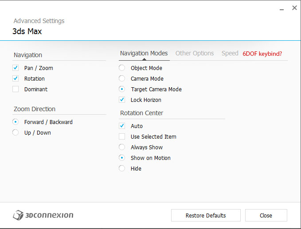The height and width of the screenshot is (229, 301).
Task: Toggle the Lock Horizon checkbox
Action: click(122, 100)
